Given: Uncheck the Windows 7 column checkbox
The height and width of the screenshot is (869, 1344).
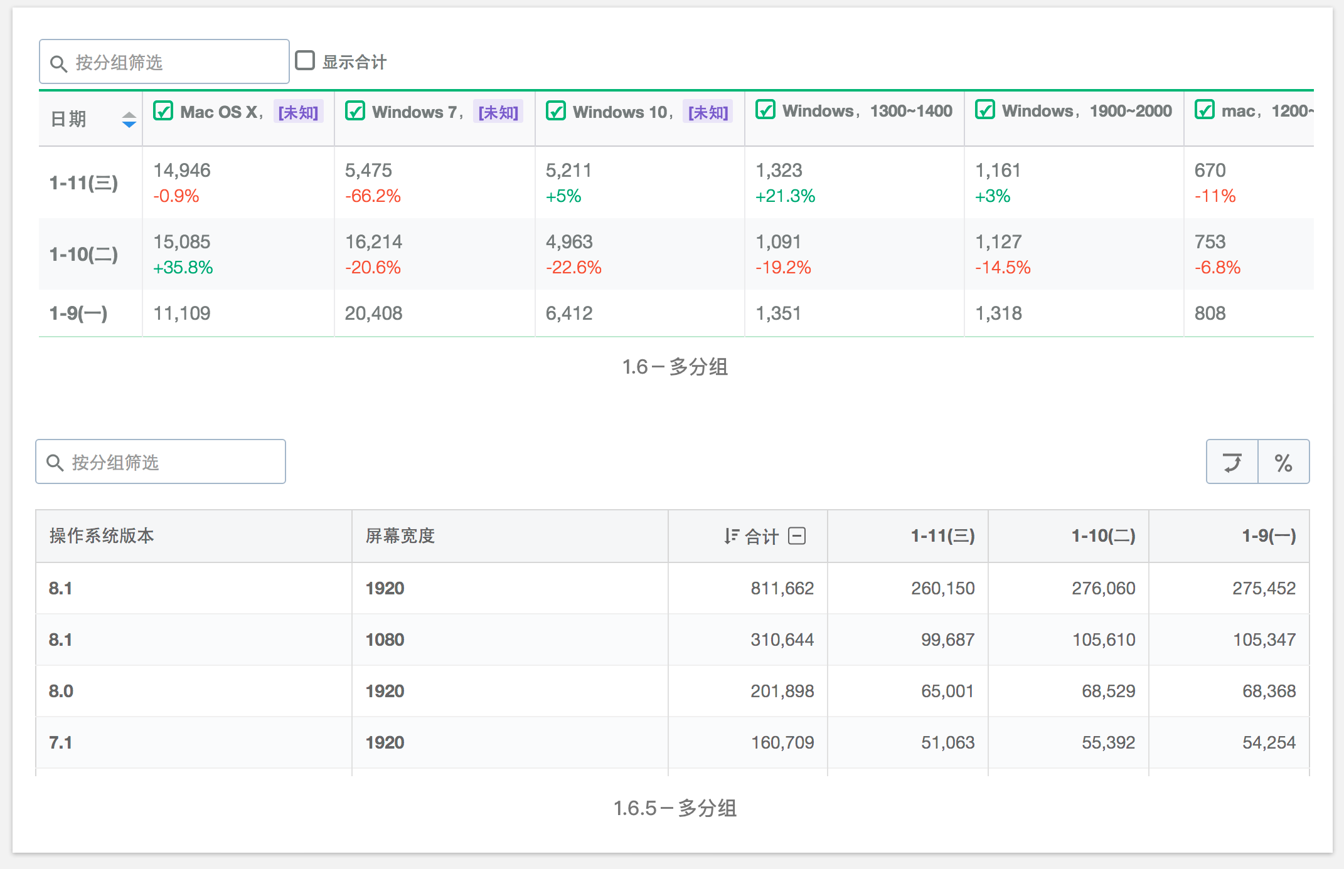Looking at the screenshot, I should click(x=355, y=111).
